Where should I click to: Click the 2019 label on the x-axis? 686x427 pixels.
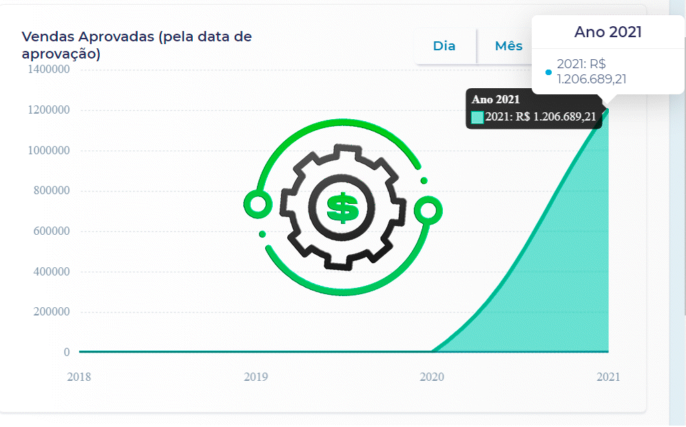[x=256, y=377]
